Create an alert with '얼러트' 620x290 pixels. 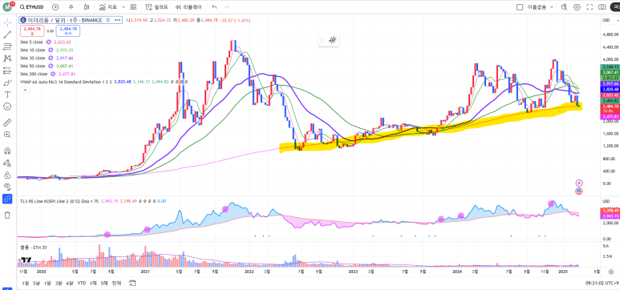click(156, 7)
